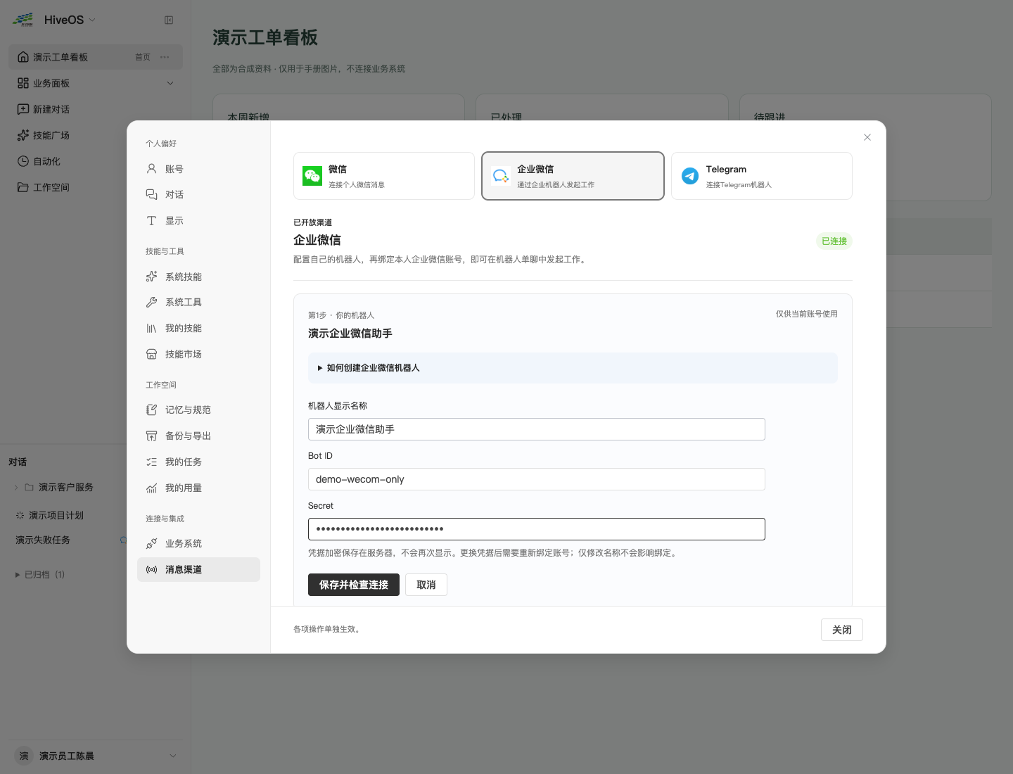Click the 技能市场 store icon

coord(151,355)
